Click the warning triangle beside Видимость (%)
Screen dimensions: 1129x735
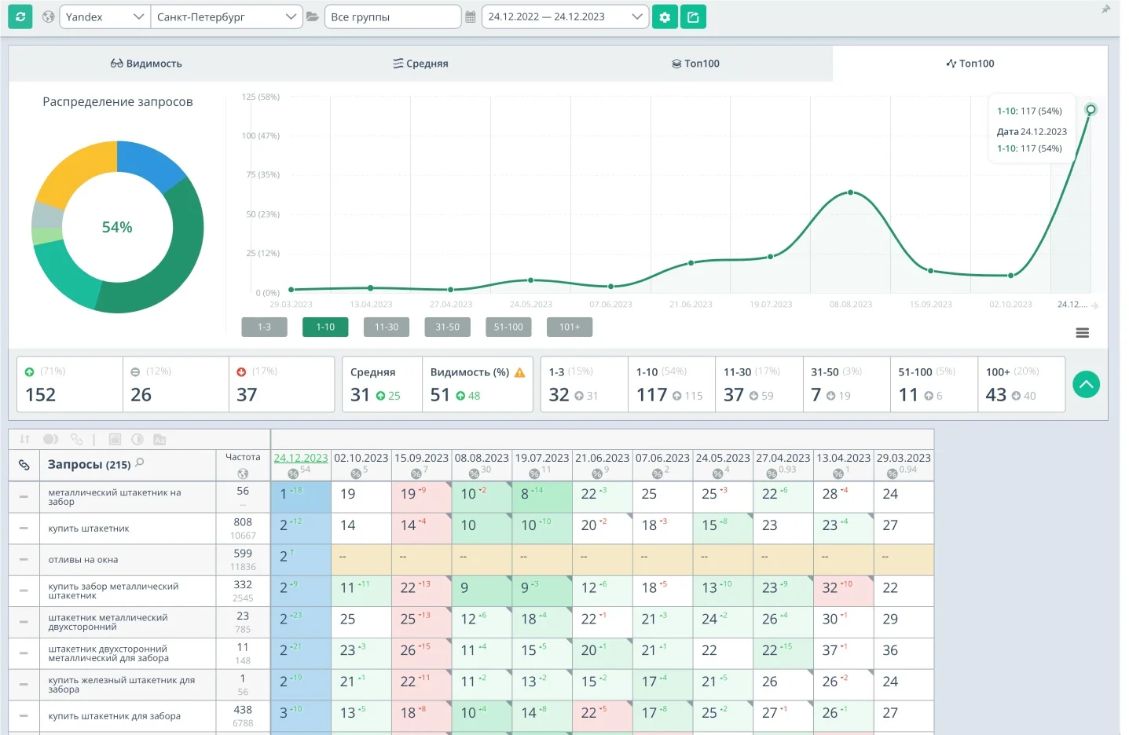(x=519, y=372)
